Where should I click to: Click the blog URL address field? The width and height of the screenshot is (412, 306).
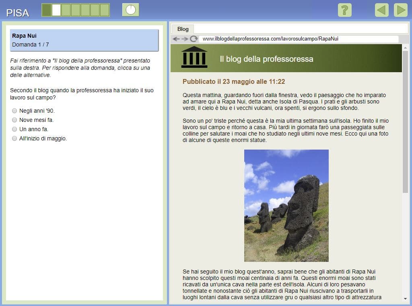coord(298,39)
